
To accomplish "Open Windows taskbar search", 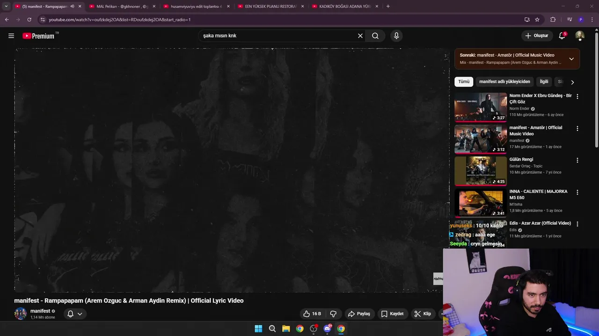I will 272,329.
